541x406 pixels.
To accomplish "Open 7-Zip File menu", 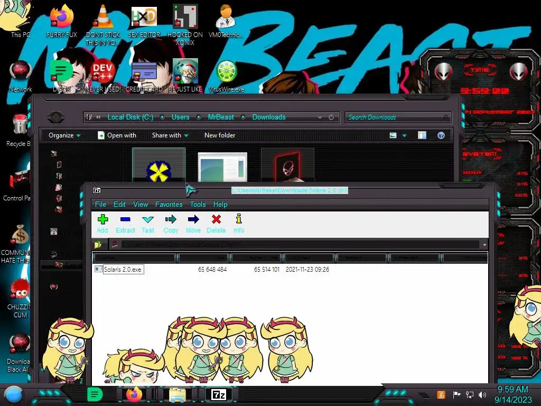I will click(100, 204).
